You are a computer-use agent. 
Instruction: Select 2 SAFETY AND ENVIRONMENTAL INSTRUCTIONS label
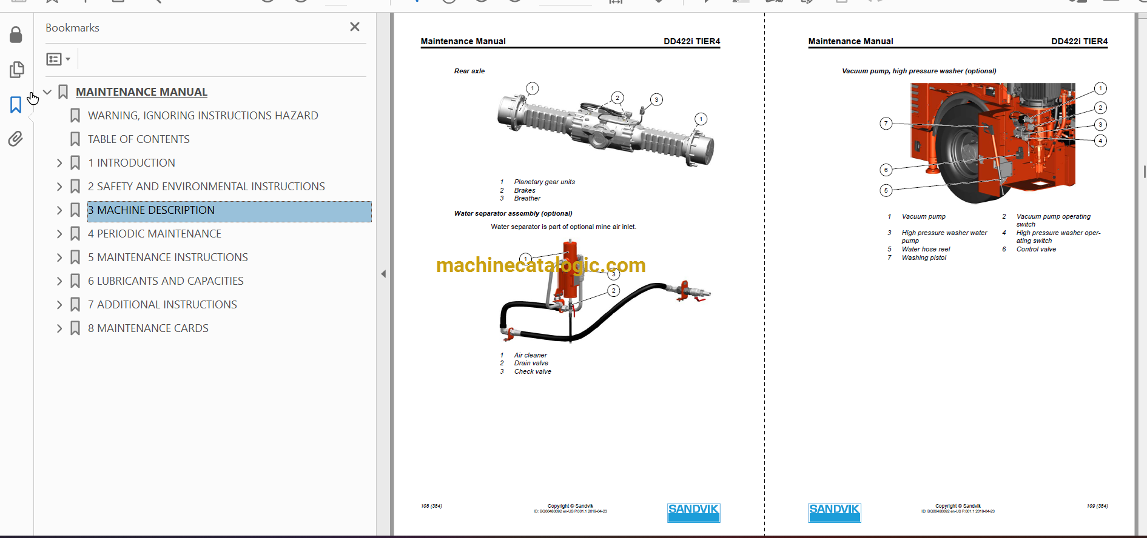(x=206, y=187)
